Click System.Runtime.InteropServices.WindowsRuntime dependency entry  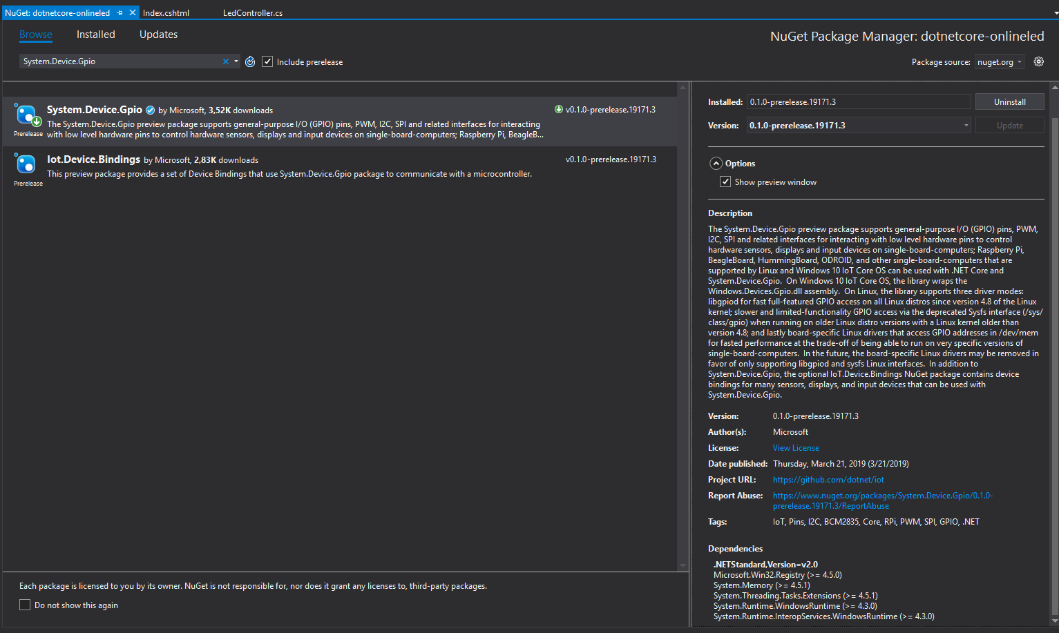(823, 616)
